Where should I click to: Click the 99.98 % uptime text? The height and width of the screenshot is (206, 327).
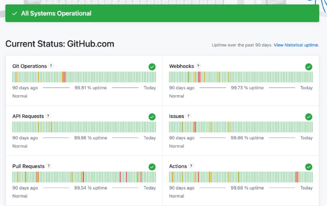[91, 138]
